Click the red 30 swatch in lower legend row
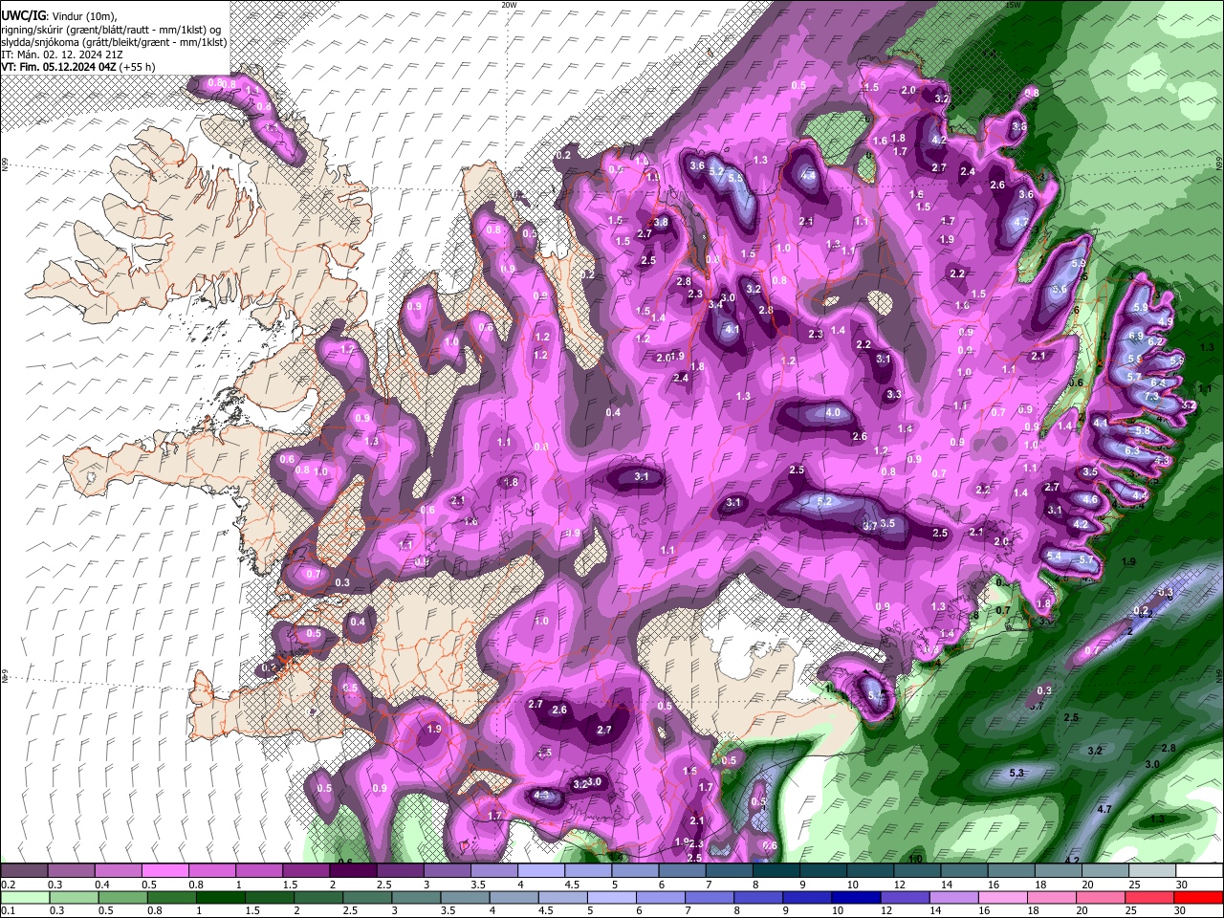Image resolution: width=1224 pixels, height=918 pixels. pos(1199,897)
